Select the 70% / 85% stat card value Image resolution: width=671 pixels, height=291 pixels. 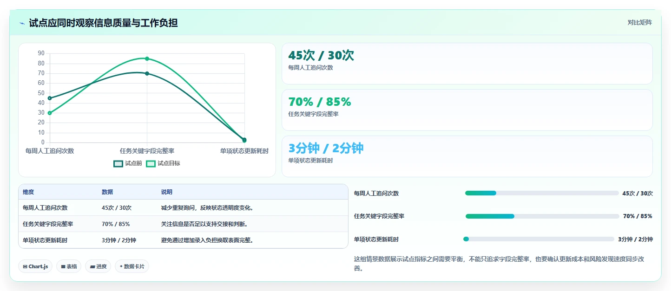pos(320,102)
